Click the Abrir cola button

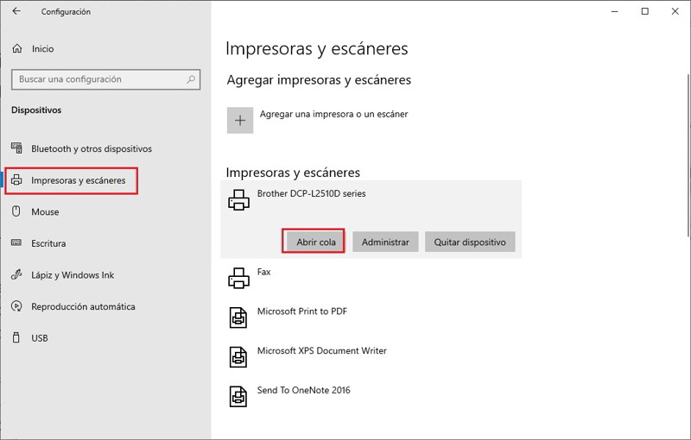click(315, 242)
